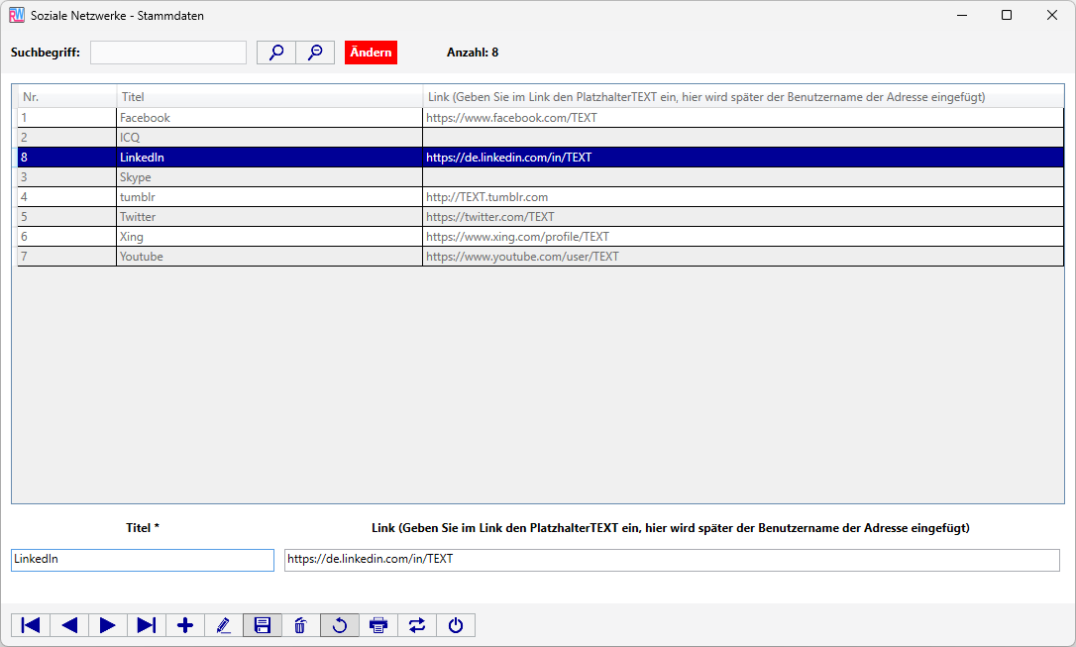This screenshot has height=647, width=1076.
Task: Minimize the Soziale Netzwerke window
Action: click(962, 15)
